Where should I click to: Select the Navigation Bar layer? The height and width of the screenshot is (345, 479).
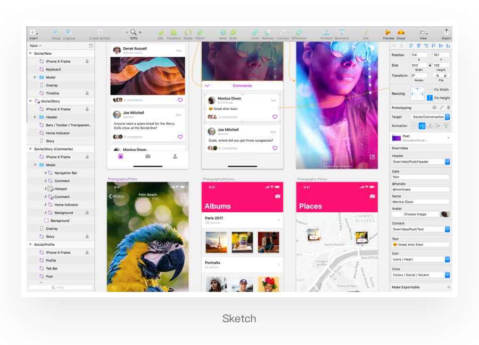tap(65, 173)
